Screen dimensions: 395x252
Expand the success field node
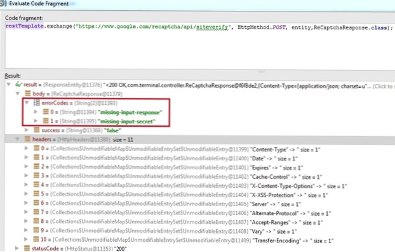[27, 130]
